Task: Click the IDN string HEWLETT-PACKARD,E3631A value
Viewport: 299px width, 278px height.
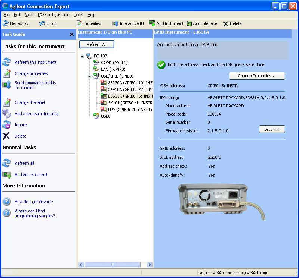Action: click(x=246, y=98)
